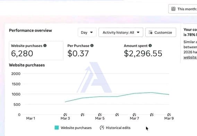The height and width of the screenshot is (136, 197).
Task: Click the Day dropdown arrow
Action: [92, 32]
